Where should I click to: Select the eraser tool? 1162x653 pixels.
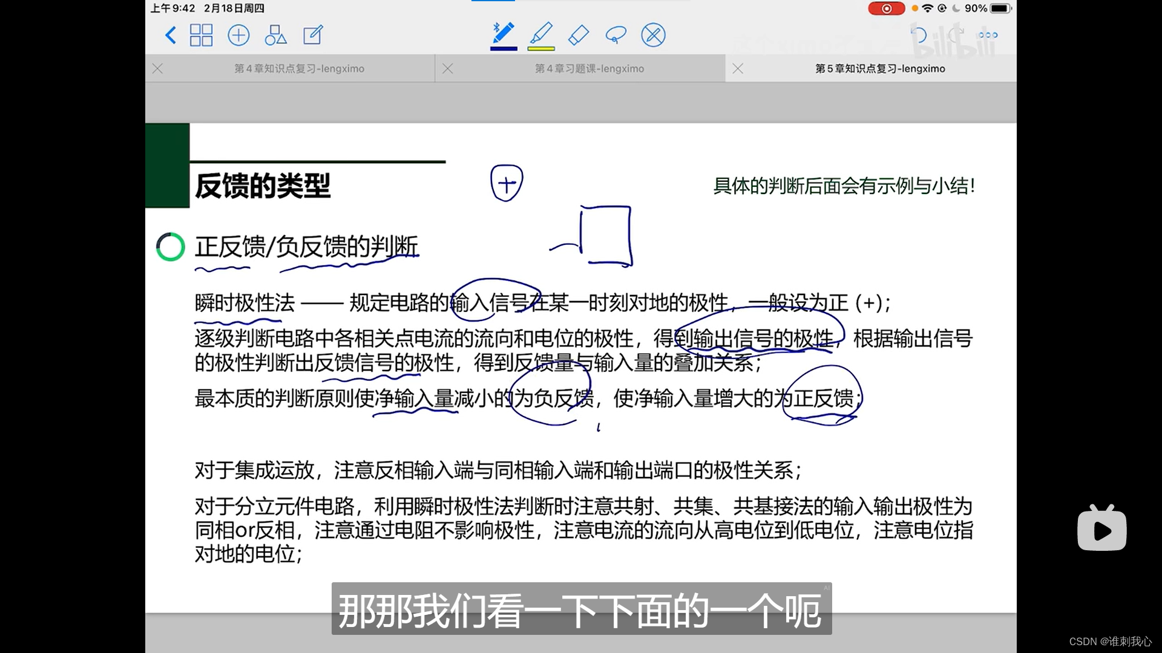coord(579,35)
